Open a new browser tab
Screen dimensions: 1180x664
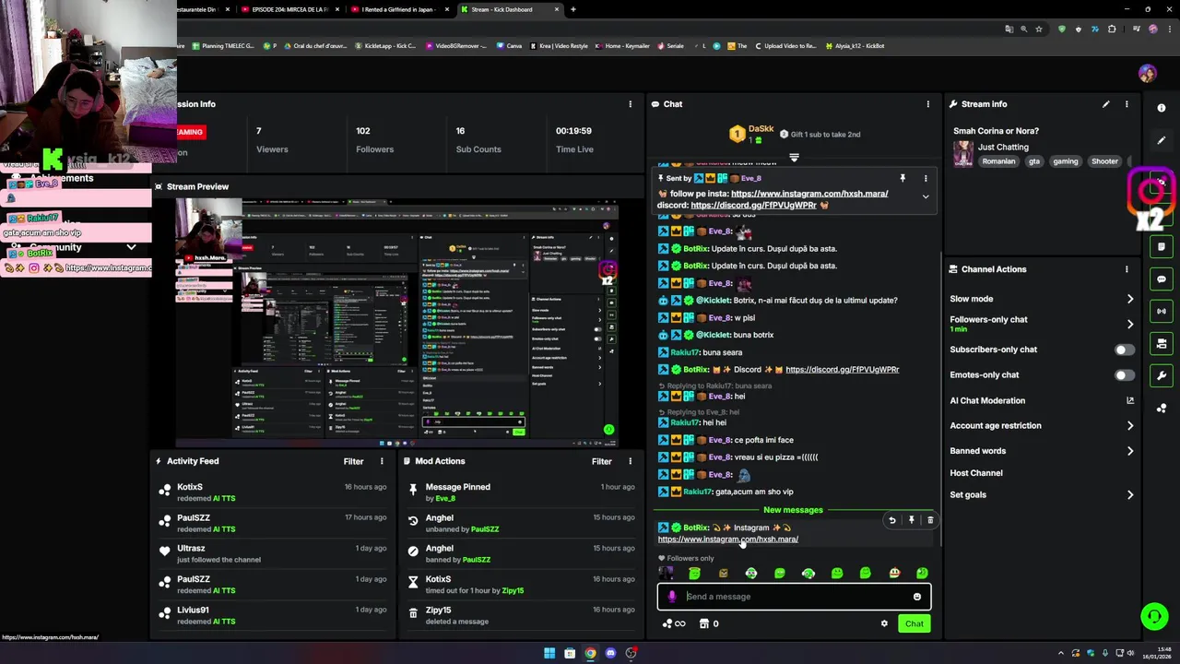pyautogui.click(x=573, y=9)
